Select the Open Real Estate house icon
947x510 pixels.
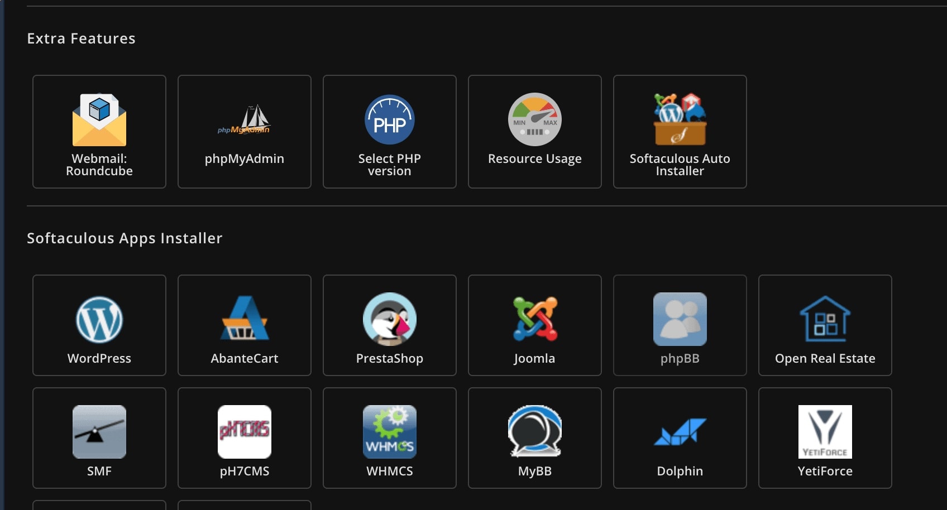[x=825, y=319]
